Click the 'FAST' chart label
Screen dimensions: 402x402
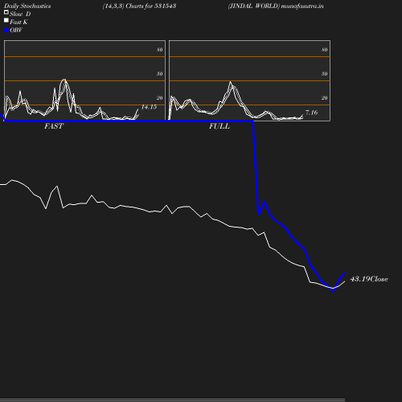point(54,126)
